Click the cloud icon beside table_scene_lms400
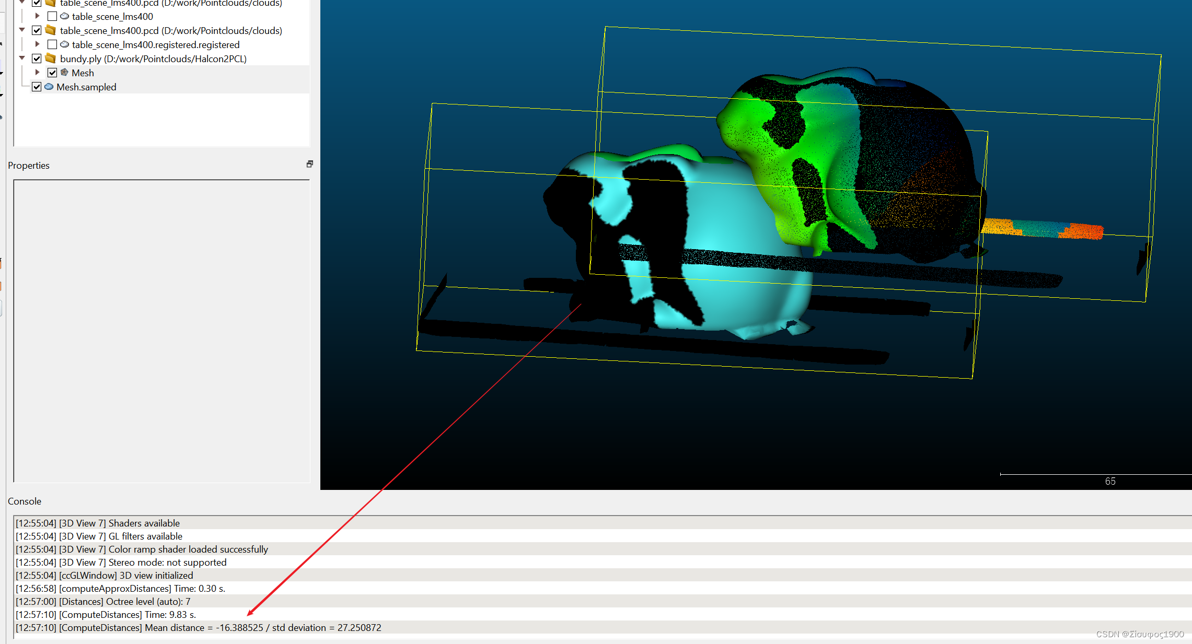Viewport: 1192px width, 644px height. tap(65, 17)
